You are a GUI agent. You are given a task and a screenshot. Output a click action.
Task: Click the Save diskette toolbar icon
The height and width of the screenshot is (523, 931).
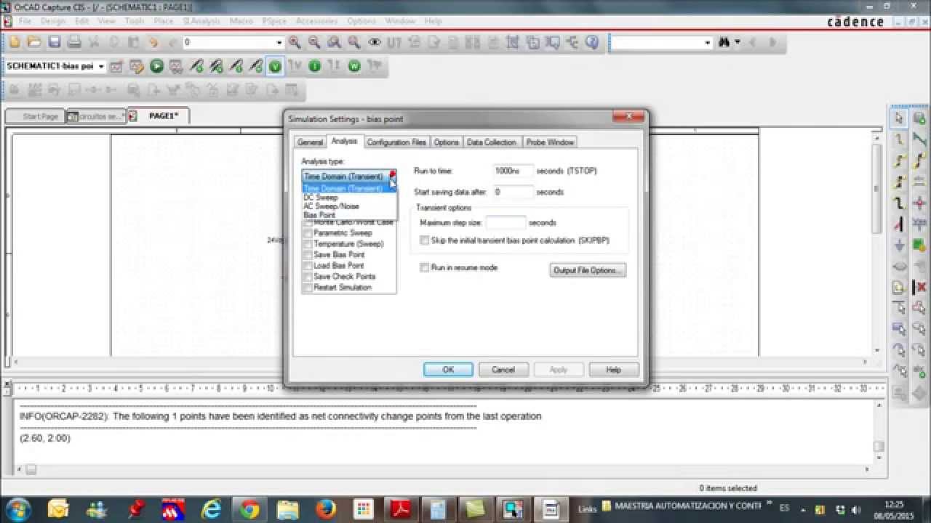[54, 43]
